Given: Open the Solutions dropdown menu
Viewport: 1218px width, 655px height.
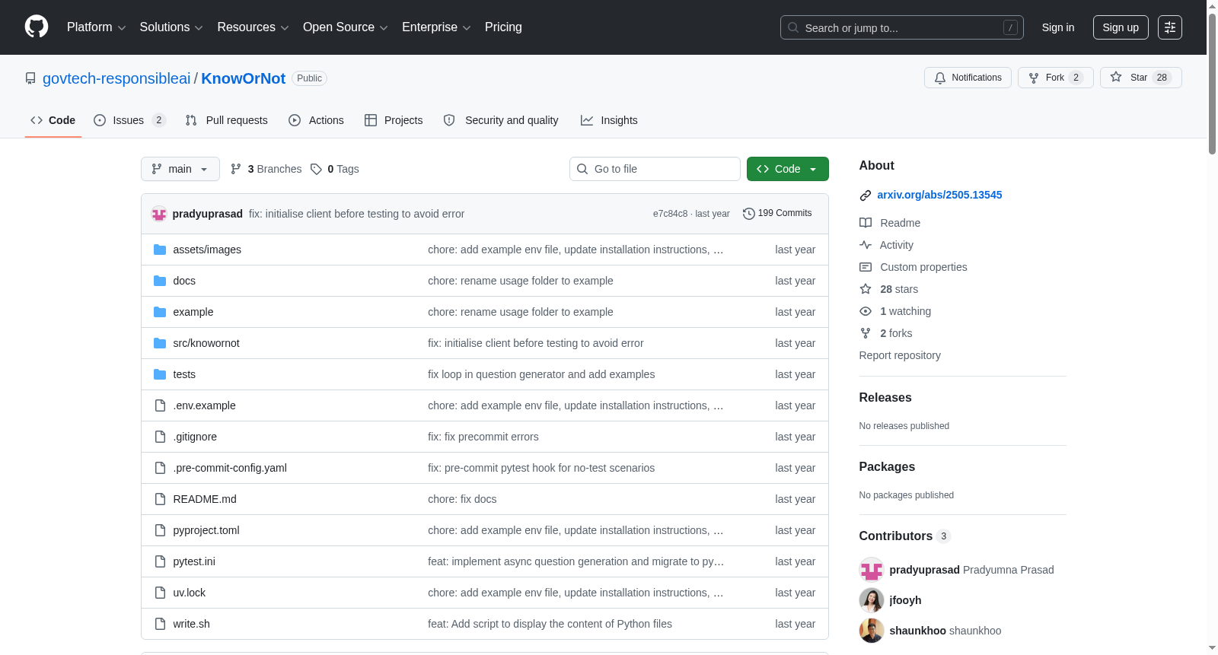Looking at the screenshot, I should click(171, 27).
